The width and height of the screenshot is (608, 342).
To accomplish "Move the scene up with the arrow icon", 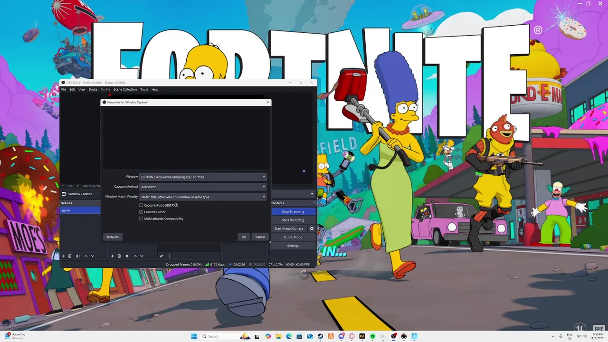I will 86,256.
